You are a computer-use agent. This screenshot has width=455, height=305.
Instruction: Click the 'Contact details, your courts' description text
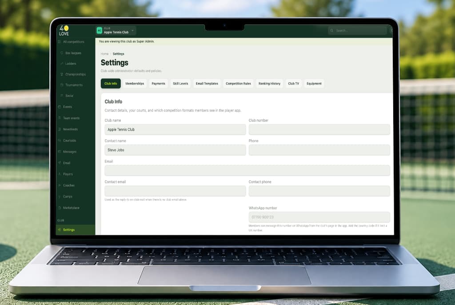point(173,111)
